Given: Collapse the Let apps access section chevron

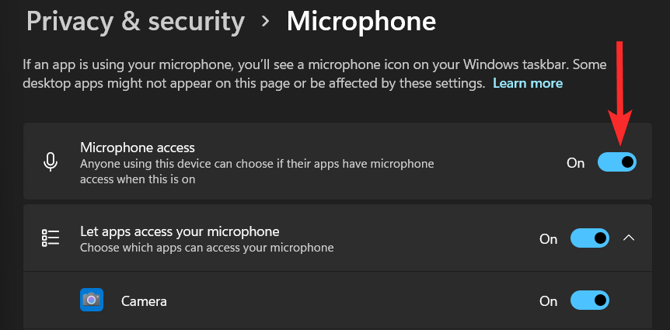Looking at the screenshot, I should [630, 238].
